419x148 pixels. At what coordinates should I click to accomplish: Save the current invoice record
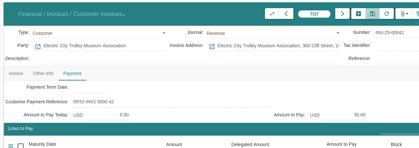point(372,14)
